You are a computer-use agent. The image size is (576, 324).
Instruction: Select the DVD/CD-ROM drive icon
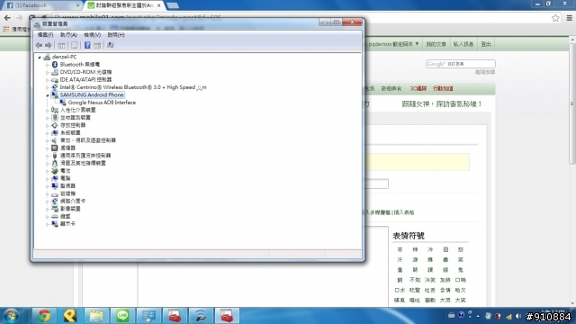point(55,72)
